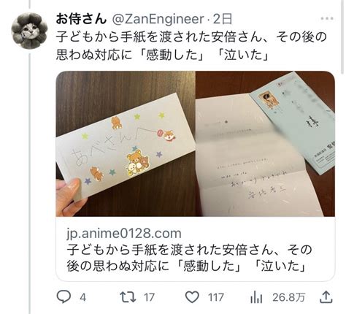Click the @ZanEngineer handle

(158, 19)
